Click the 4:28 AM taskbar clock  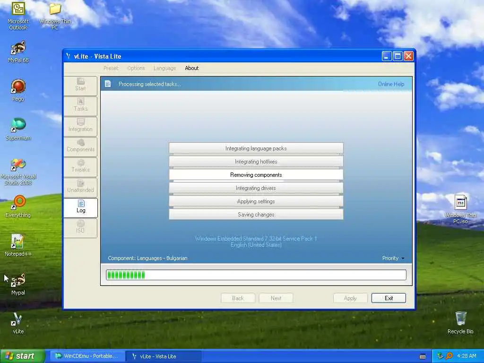[467, 356]
